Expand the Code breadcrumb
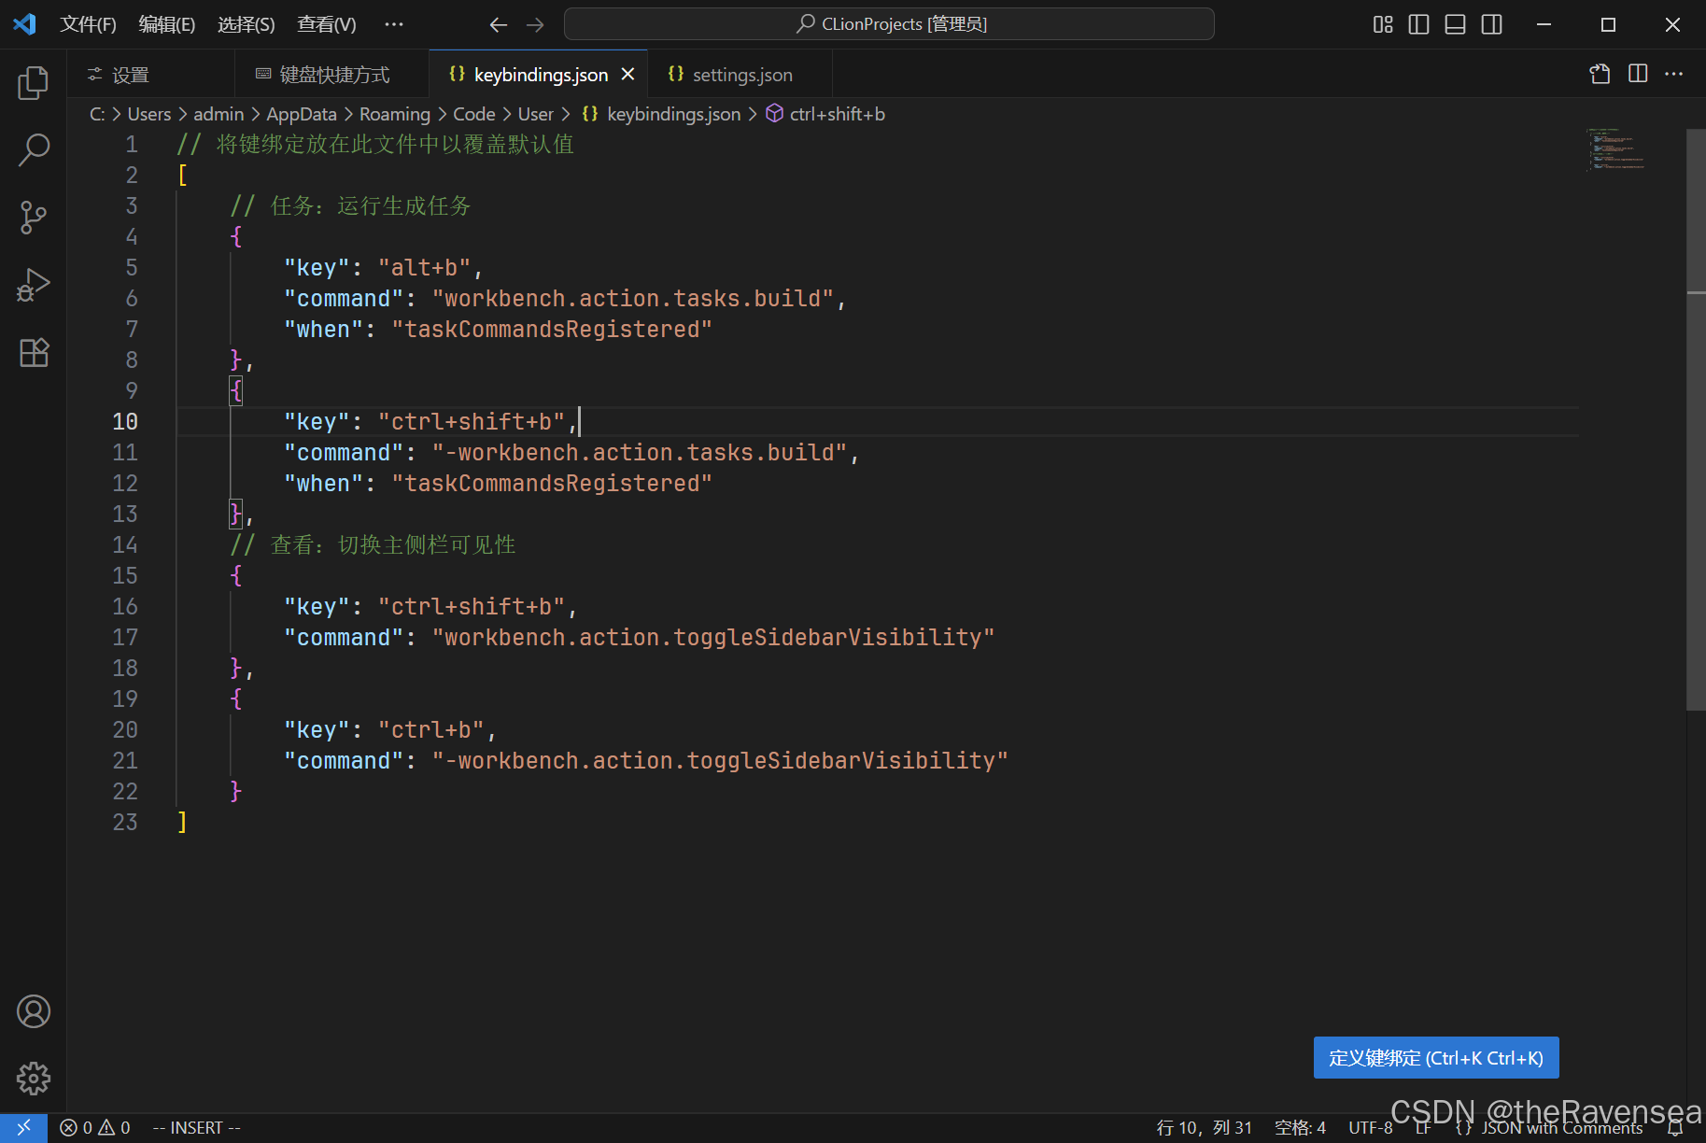 coord(474,114)
